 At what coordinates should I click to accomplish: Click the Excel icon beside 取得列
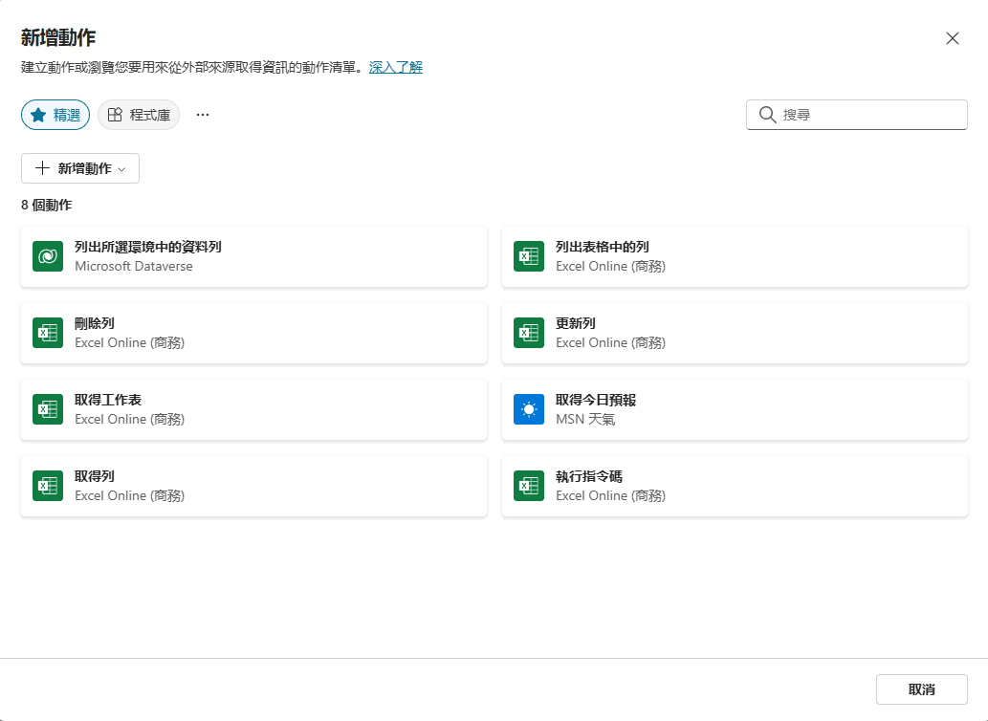[x=48, y=486]
